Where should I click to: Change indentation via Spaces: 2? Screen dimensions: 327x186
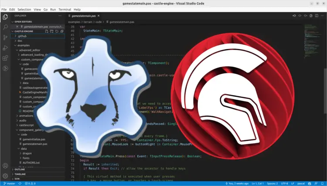click(272, 183)
